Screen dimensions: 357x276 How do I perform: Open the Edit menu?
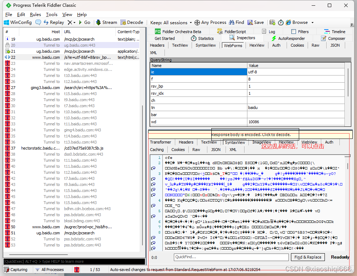point(21,14)
